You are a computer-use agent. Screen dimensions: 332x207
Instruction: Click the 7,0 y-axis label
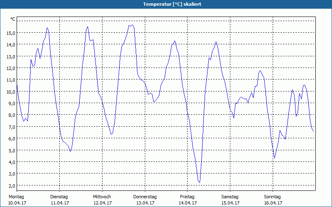[11, 127]
